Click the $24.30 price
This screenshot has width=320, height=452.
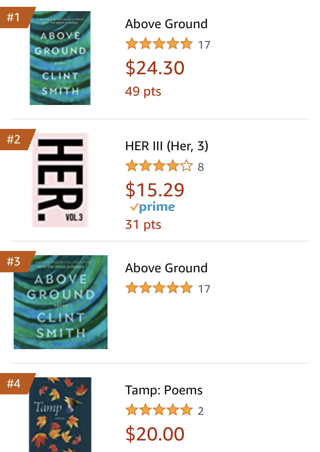(155, 67)
